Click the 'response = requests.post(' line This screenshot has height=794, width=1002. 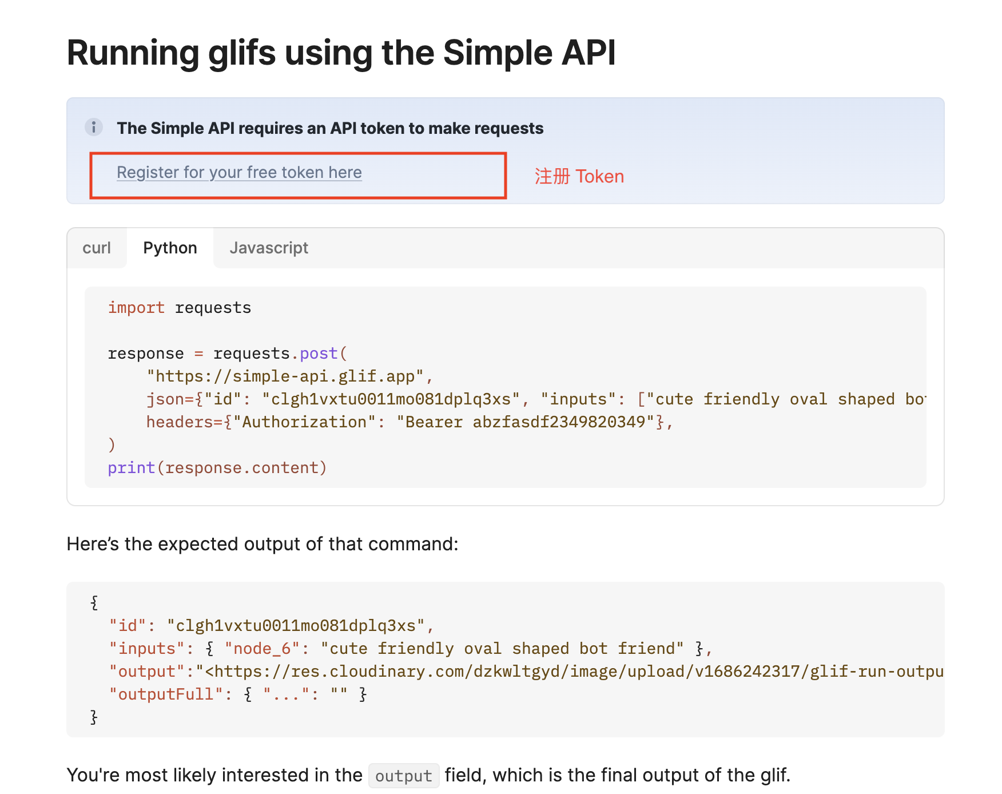pyautogui.click(x=228, y=354)
